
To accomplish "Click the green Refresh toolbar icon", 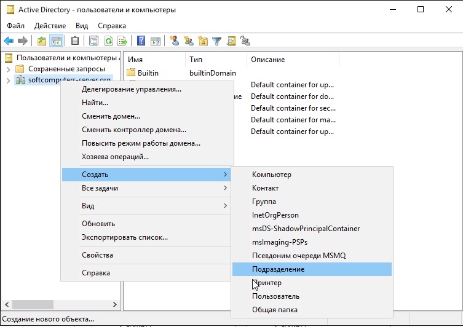I will [108, 41].
